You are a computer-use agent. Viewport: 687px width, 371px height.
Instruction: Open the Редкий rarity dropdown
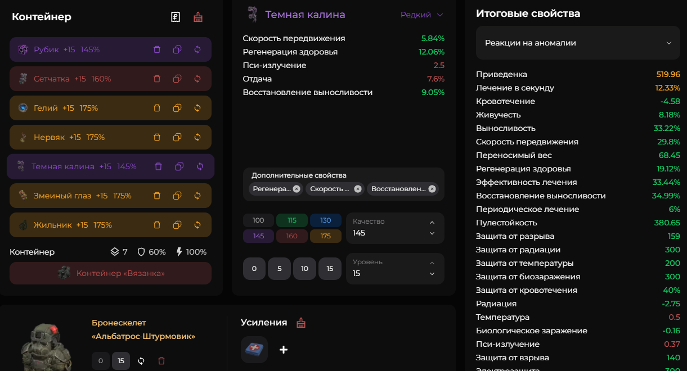click(x=422, y=15)
